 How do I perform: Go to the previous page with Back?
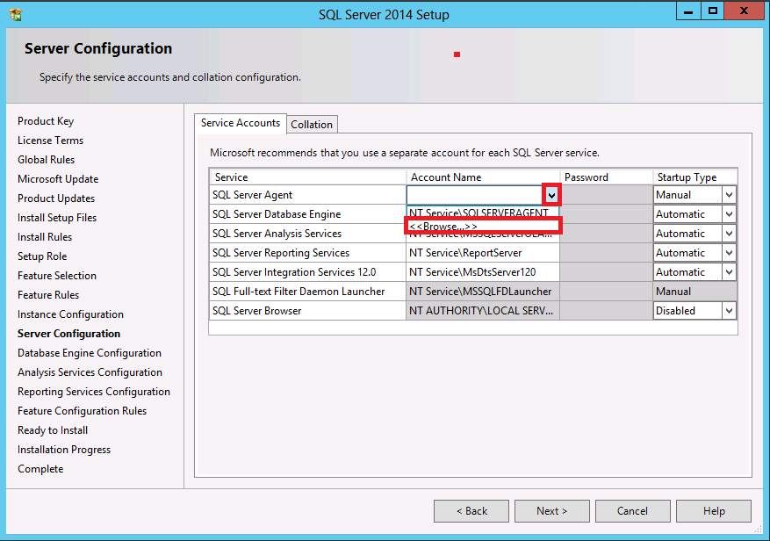[471, 511]
